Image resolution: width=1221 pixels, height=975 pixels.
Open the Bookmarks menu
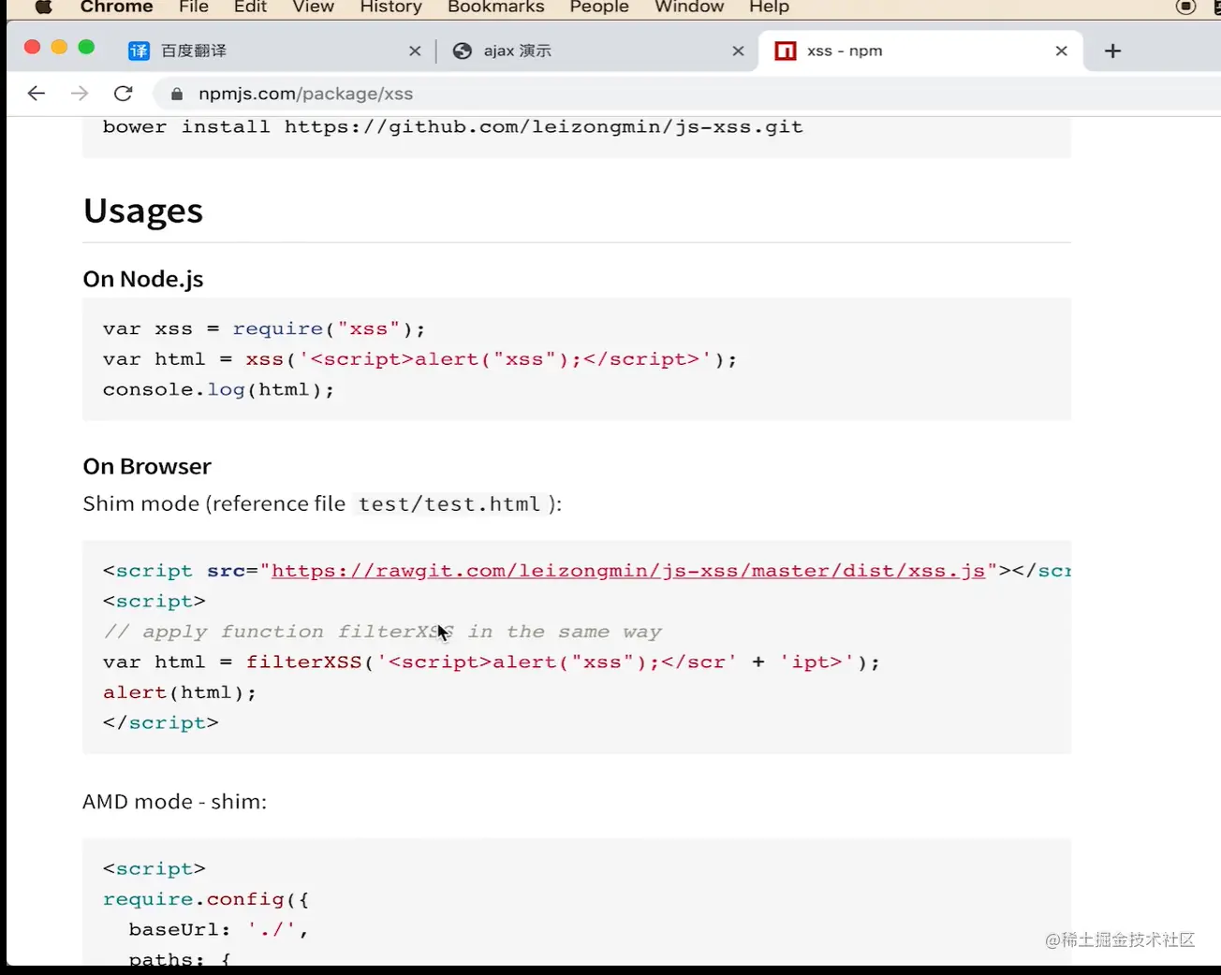(x=495, y=7)
